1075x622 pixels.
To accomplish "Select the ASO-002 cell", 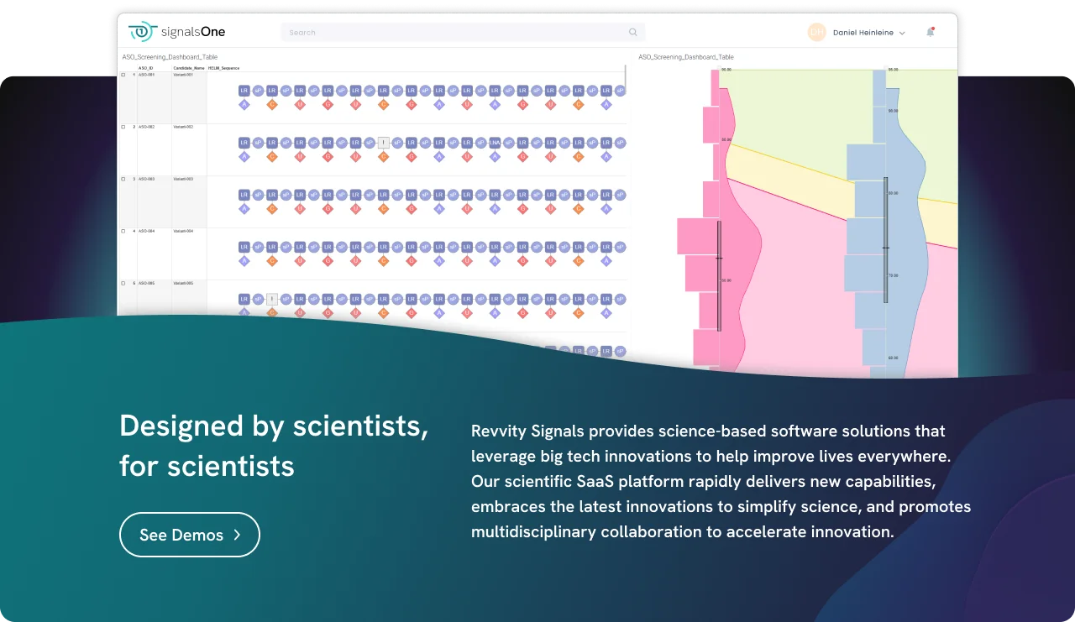I will coord(146,127).
